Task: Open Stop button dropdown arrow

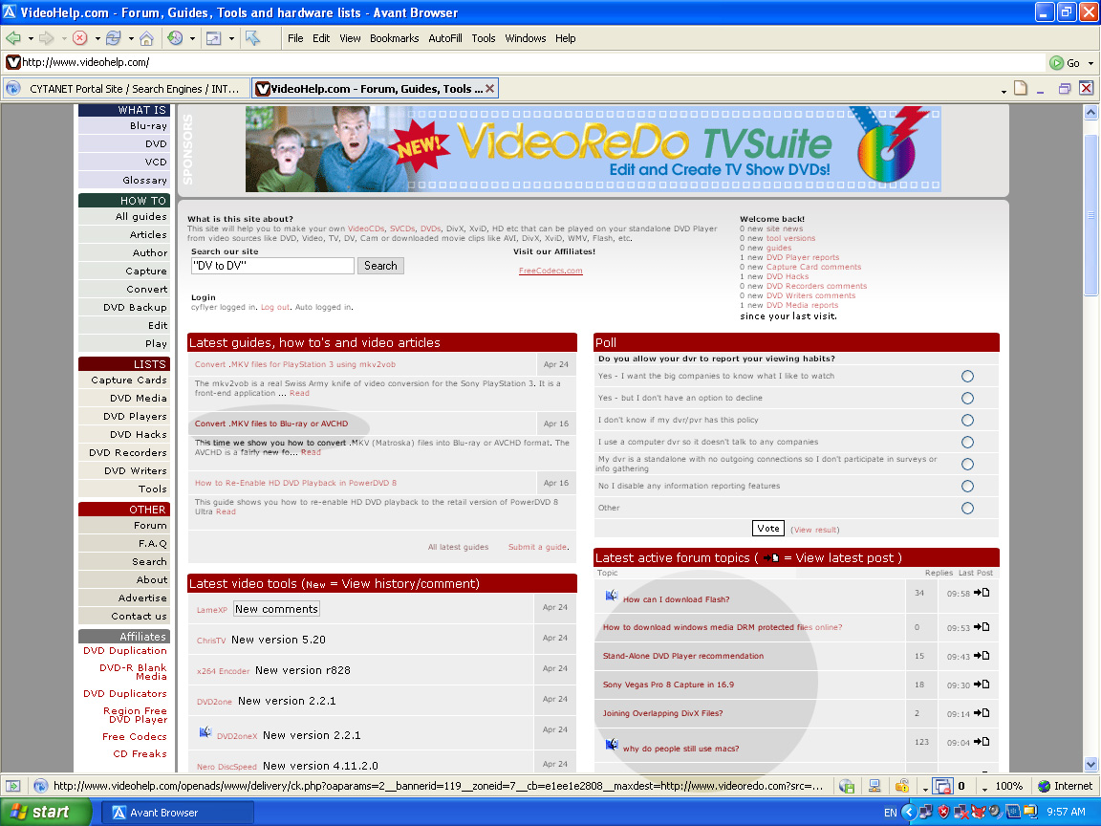Action: click(x=97, y=38)
